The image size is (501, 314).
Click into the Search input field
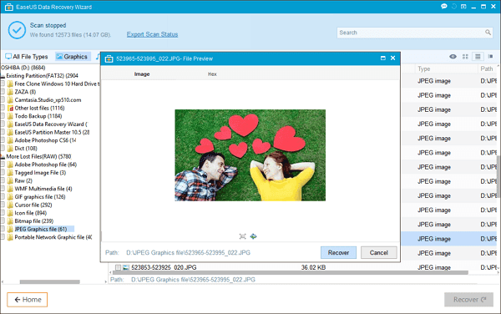pyautogui.click(x=411, y=33)
